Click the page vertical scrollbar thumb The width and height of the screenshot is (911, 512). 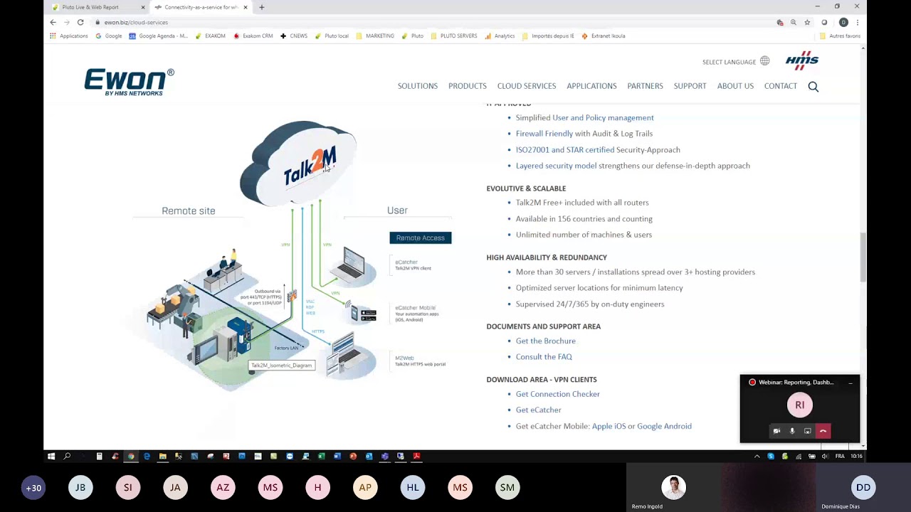pyautogui.click(x=863, y=256)
